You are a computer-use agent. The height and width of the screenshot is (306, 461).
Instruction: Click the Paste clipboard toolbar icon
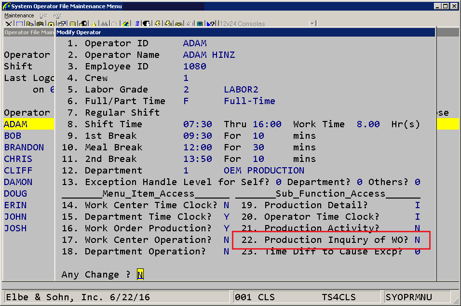point(40,24)
